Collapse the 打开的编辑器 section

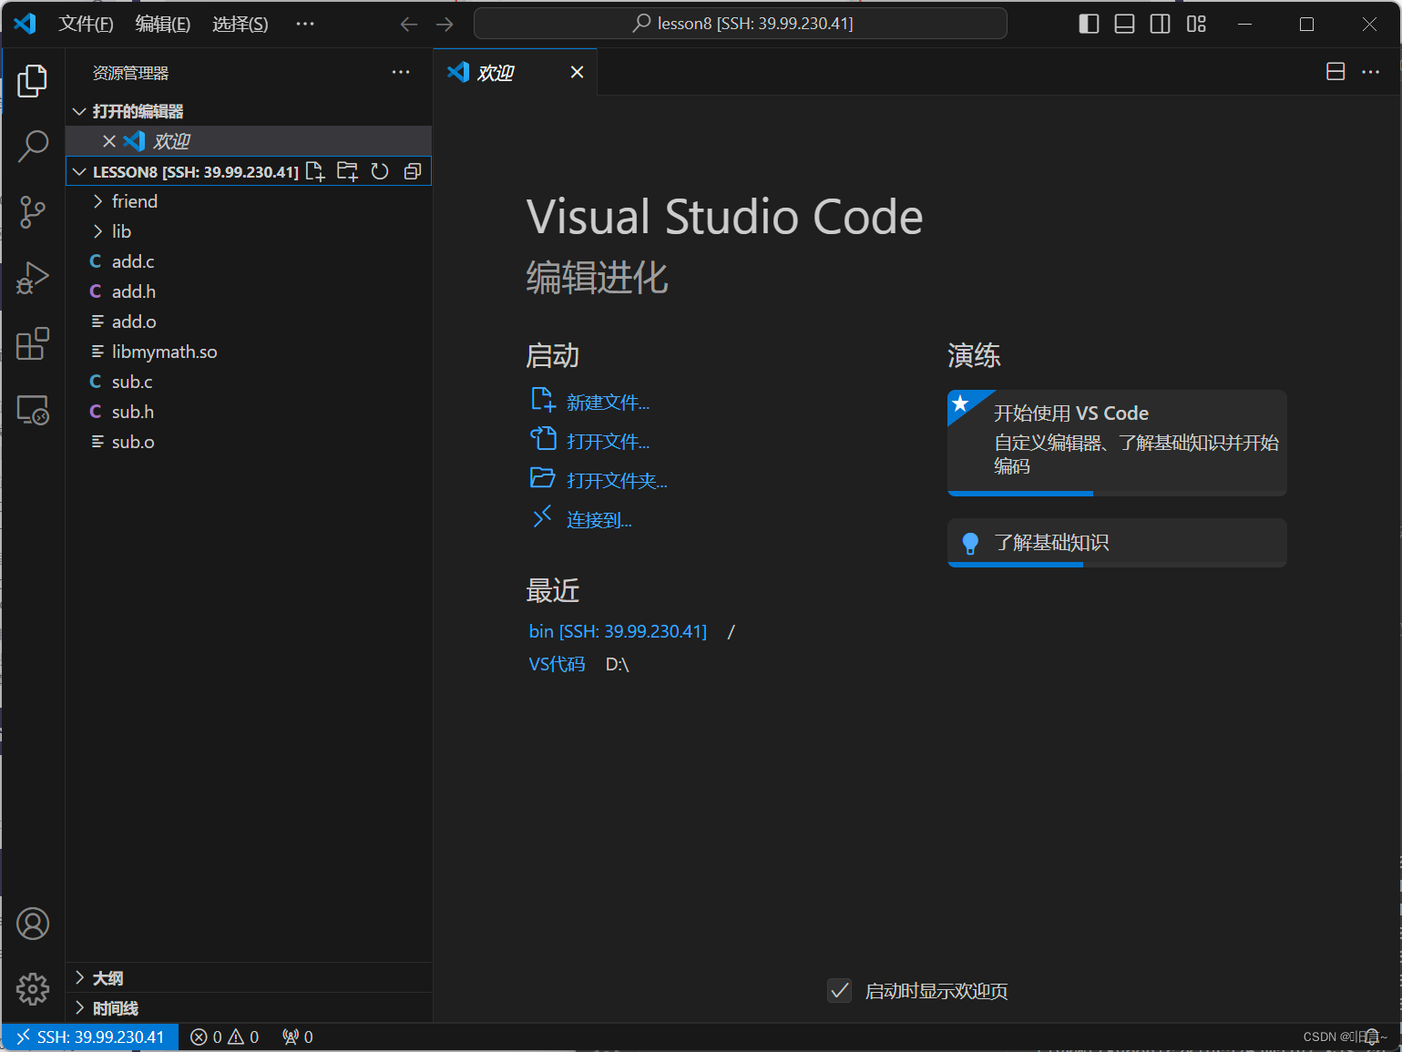click(x=79, y=111)
